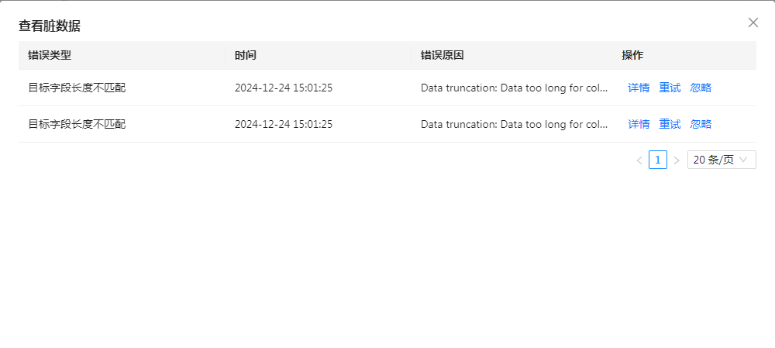Go to next page arrow
This screenshot has height=348, width=775.
pyautogui.click(x=677, y=160)
